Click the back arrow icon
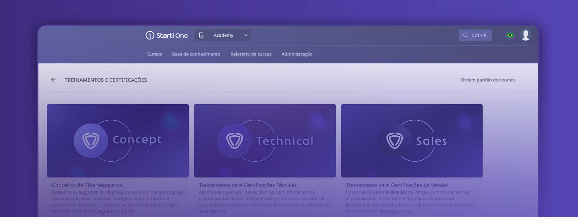Image resolution: width=578 pixels, height=217 pixels. (x=54, y=80)
